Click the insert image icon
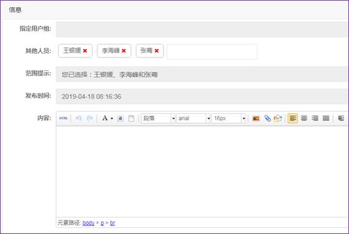 click(256, 118)
